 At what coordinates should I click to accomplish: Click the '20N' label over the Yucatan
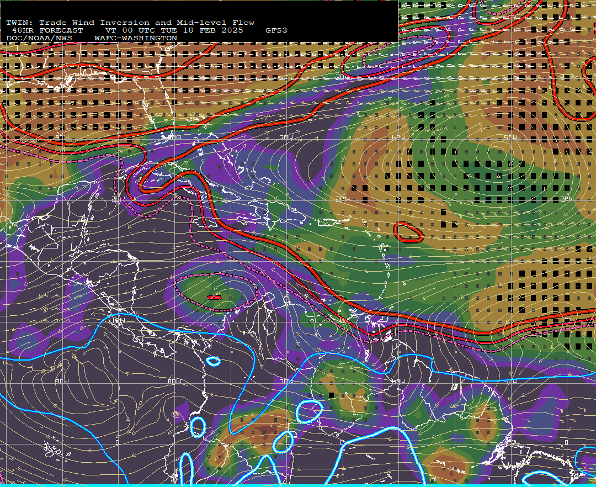click(118, 199)
